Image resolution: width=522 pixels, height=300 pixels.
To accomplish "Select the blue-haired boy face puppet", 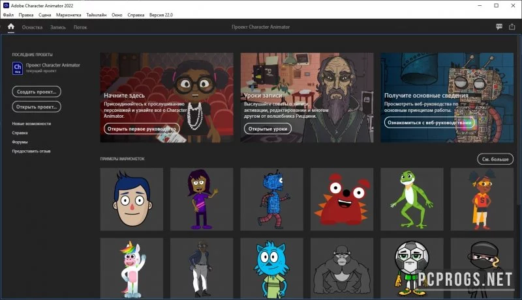I will point(132,199).
